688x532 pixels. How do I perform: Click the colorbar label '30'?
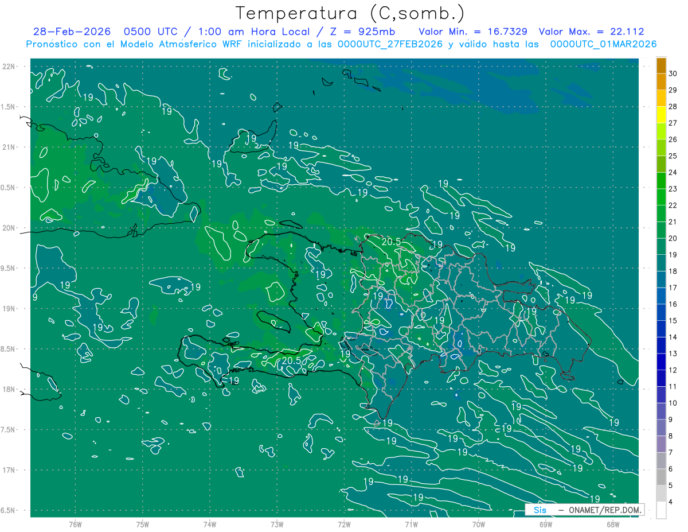click(673, 73)
